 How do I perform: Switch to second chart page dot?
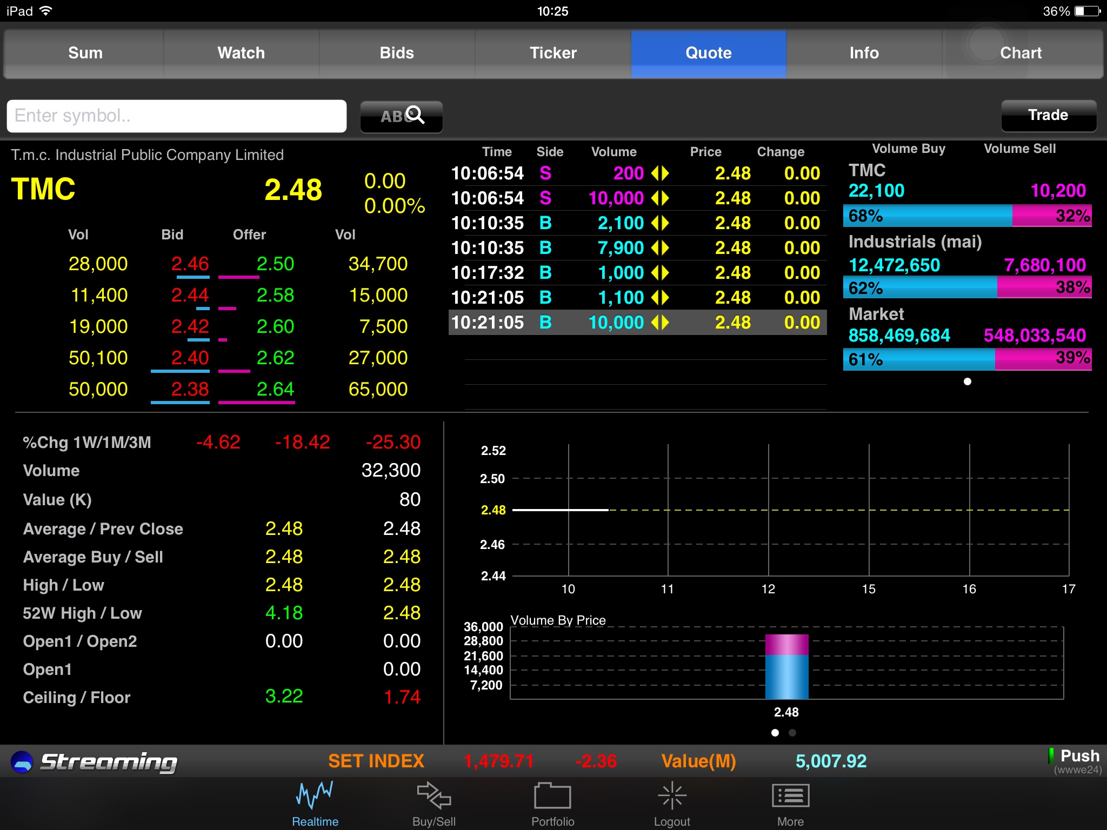point(792,733)
